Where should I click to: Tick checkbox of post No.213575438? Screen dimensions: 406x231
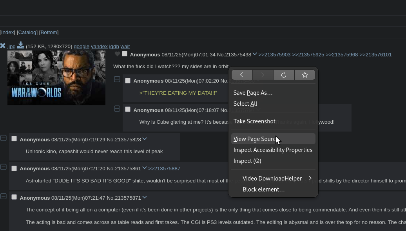(x=125, y=54)
